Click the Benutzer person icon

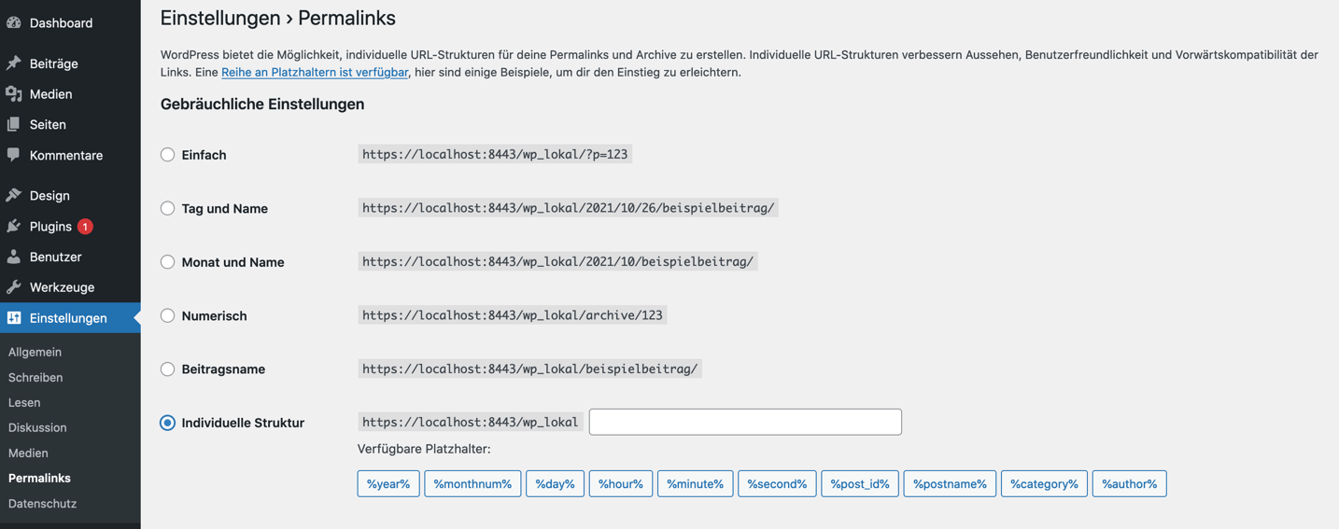pos(14,257)
